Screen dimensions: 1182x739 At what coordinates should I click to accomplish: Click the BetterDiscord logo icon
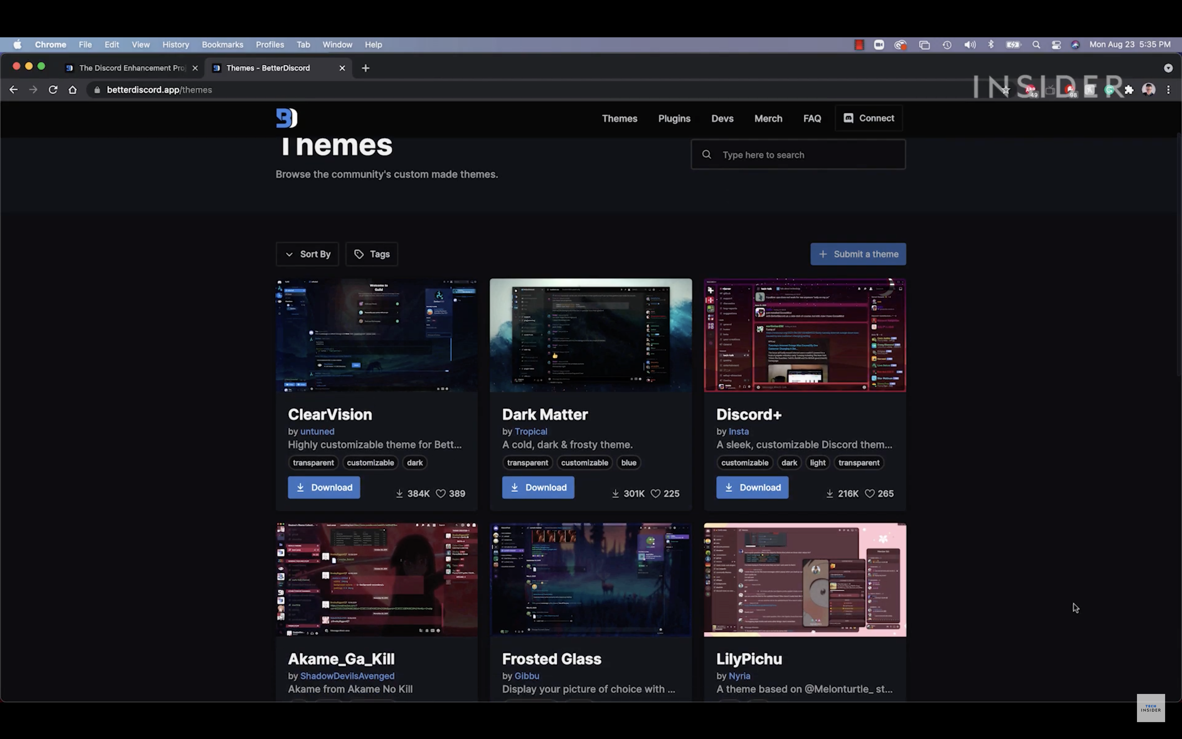[x=287, y=118]
